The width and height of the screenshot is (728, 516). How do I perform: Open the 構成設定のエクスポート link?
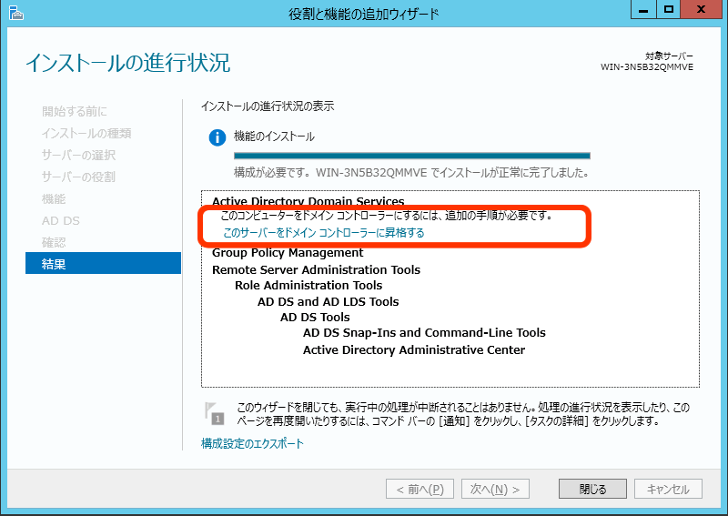coord(252,443)
